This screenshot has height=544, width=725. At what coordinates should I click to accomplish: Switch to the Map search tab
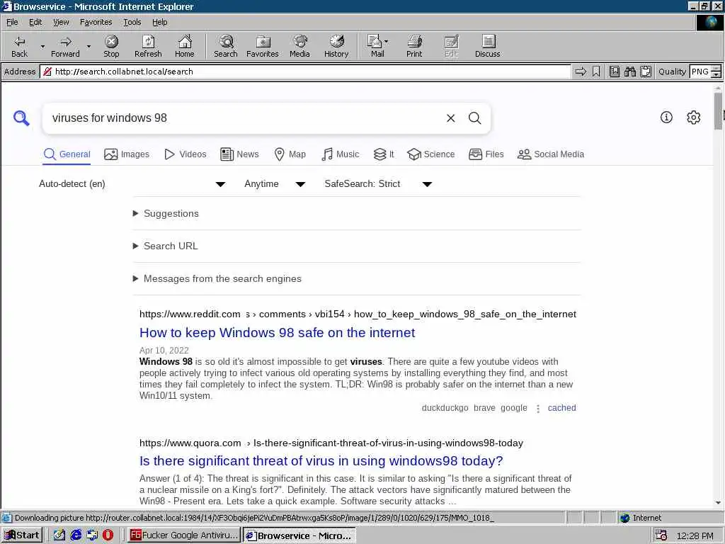290,154
